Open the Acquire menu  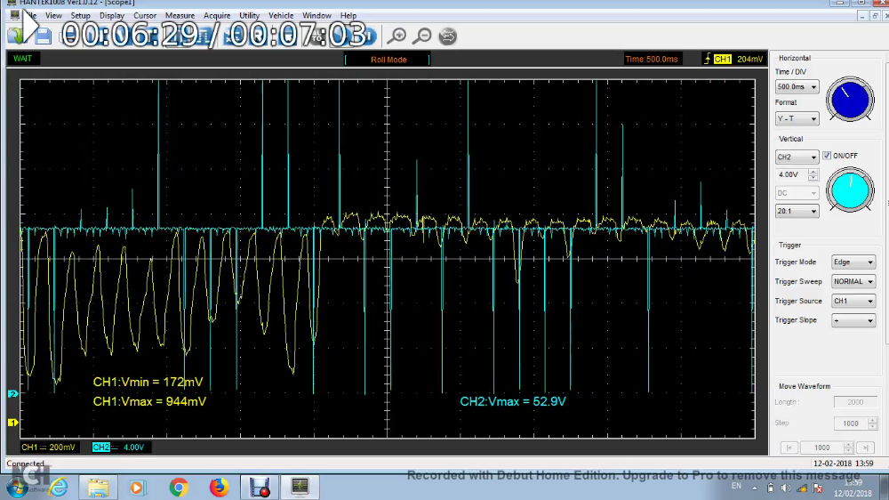217,15
